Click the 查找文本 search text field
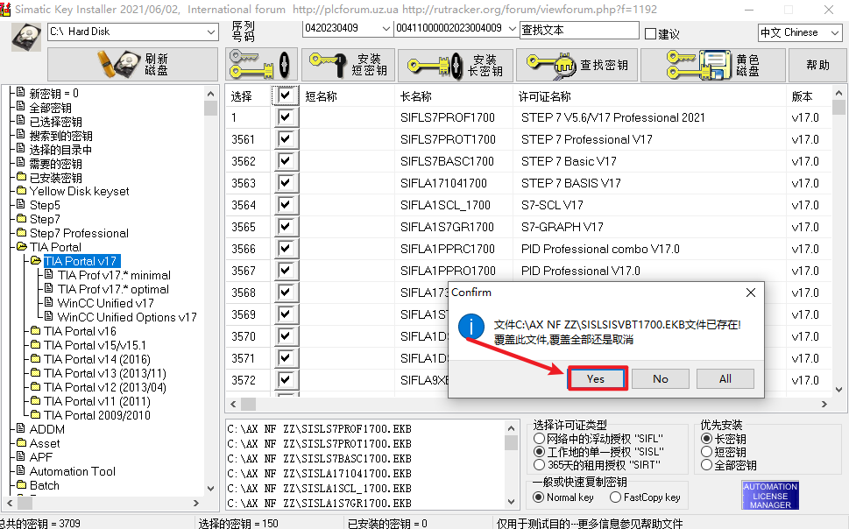This screenshot has height=529, width=849. coord(579,31)
